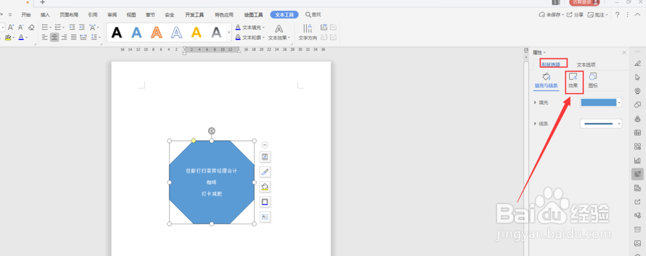The width and height of the screenshot is (646, 256).
Task: Open the 批注 comments dropdown
Action: click(x=598, y=15)
